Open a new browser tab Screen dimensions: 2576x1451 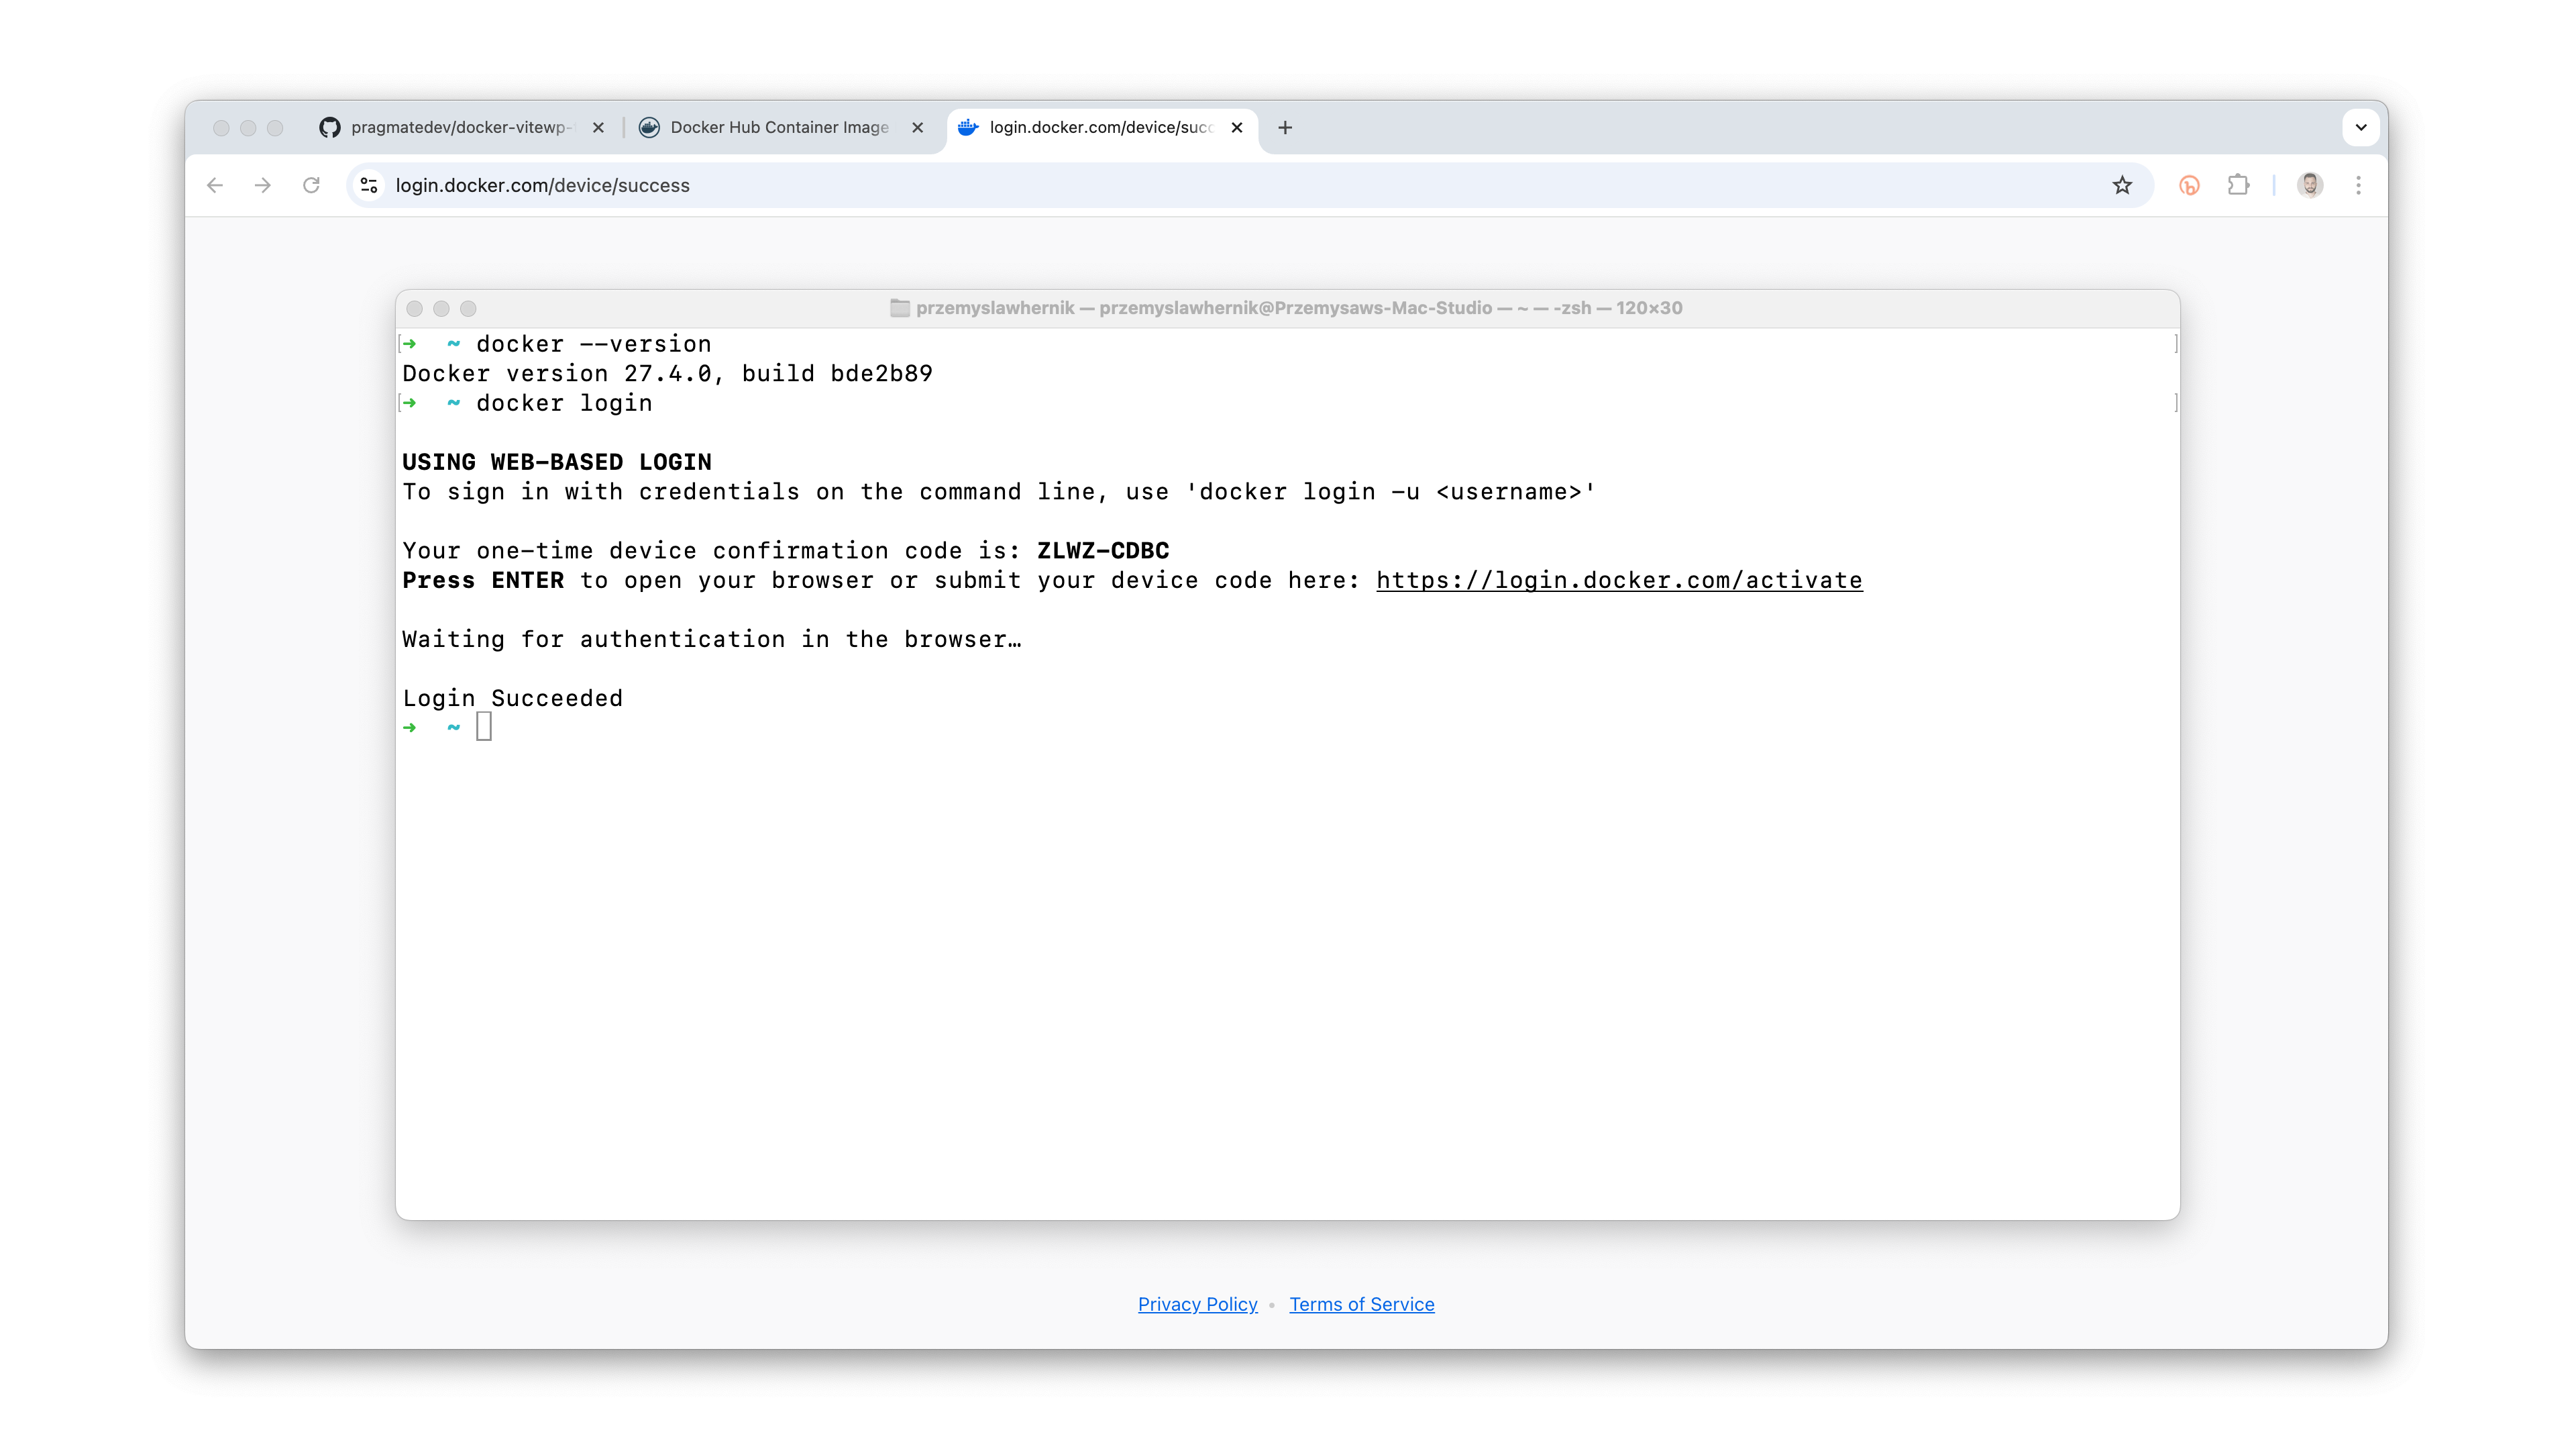click(1285, 127)
